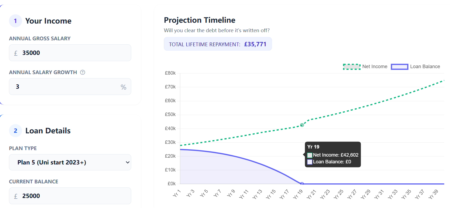Click the purple Loan Balance legend swatch
The image size is (451, 208).
click(x=399, y=67)
